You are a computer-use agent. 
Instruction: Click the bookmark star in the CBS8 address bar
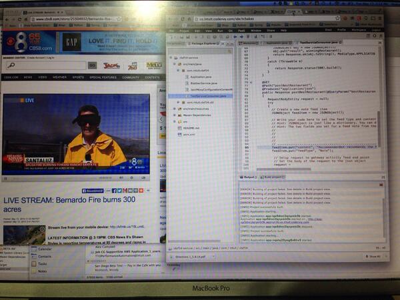[x=119, y=19]
